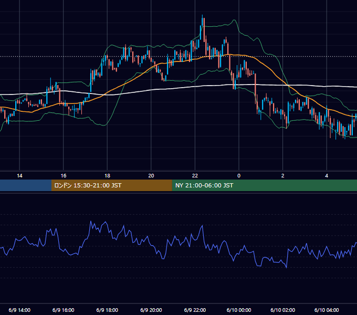This screenshot has width=357, height=315.
Task: Click the 6/10 04:00 date label
Action: [327, 310]
